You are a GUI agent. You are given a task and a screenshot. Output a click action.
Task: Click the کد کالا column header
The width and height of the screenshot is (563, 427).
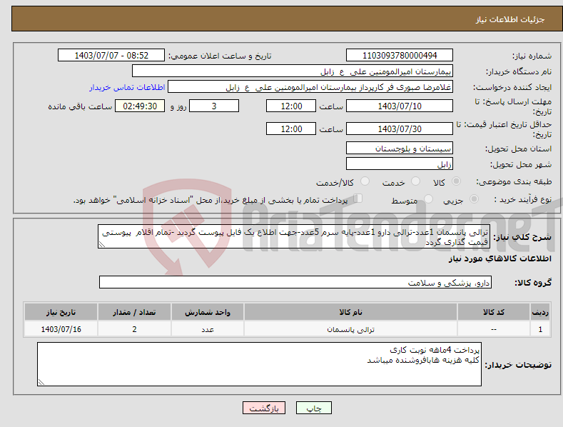[x=494, y=312]
